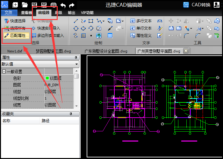Click 多边形实体输入 polygon entity input

coord(48,36)
